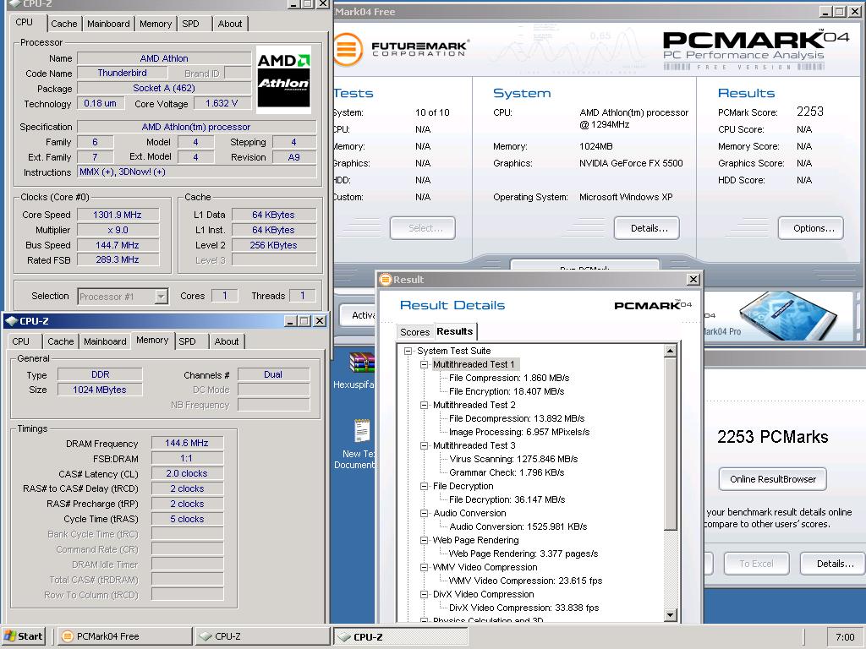Click the PCMark Score value 2253
Screen dimensions: 866x649
[809, 112]
